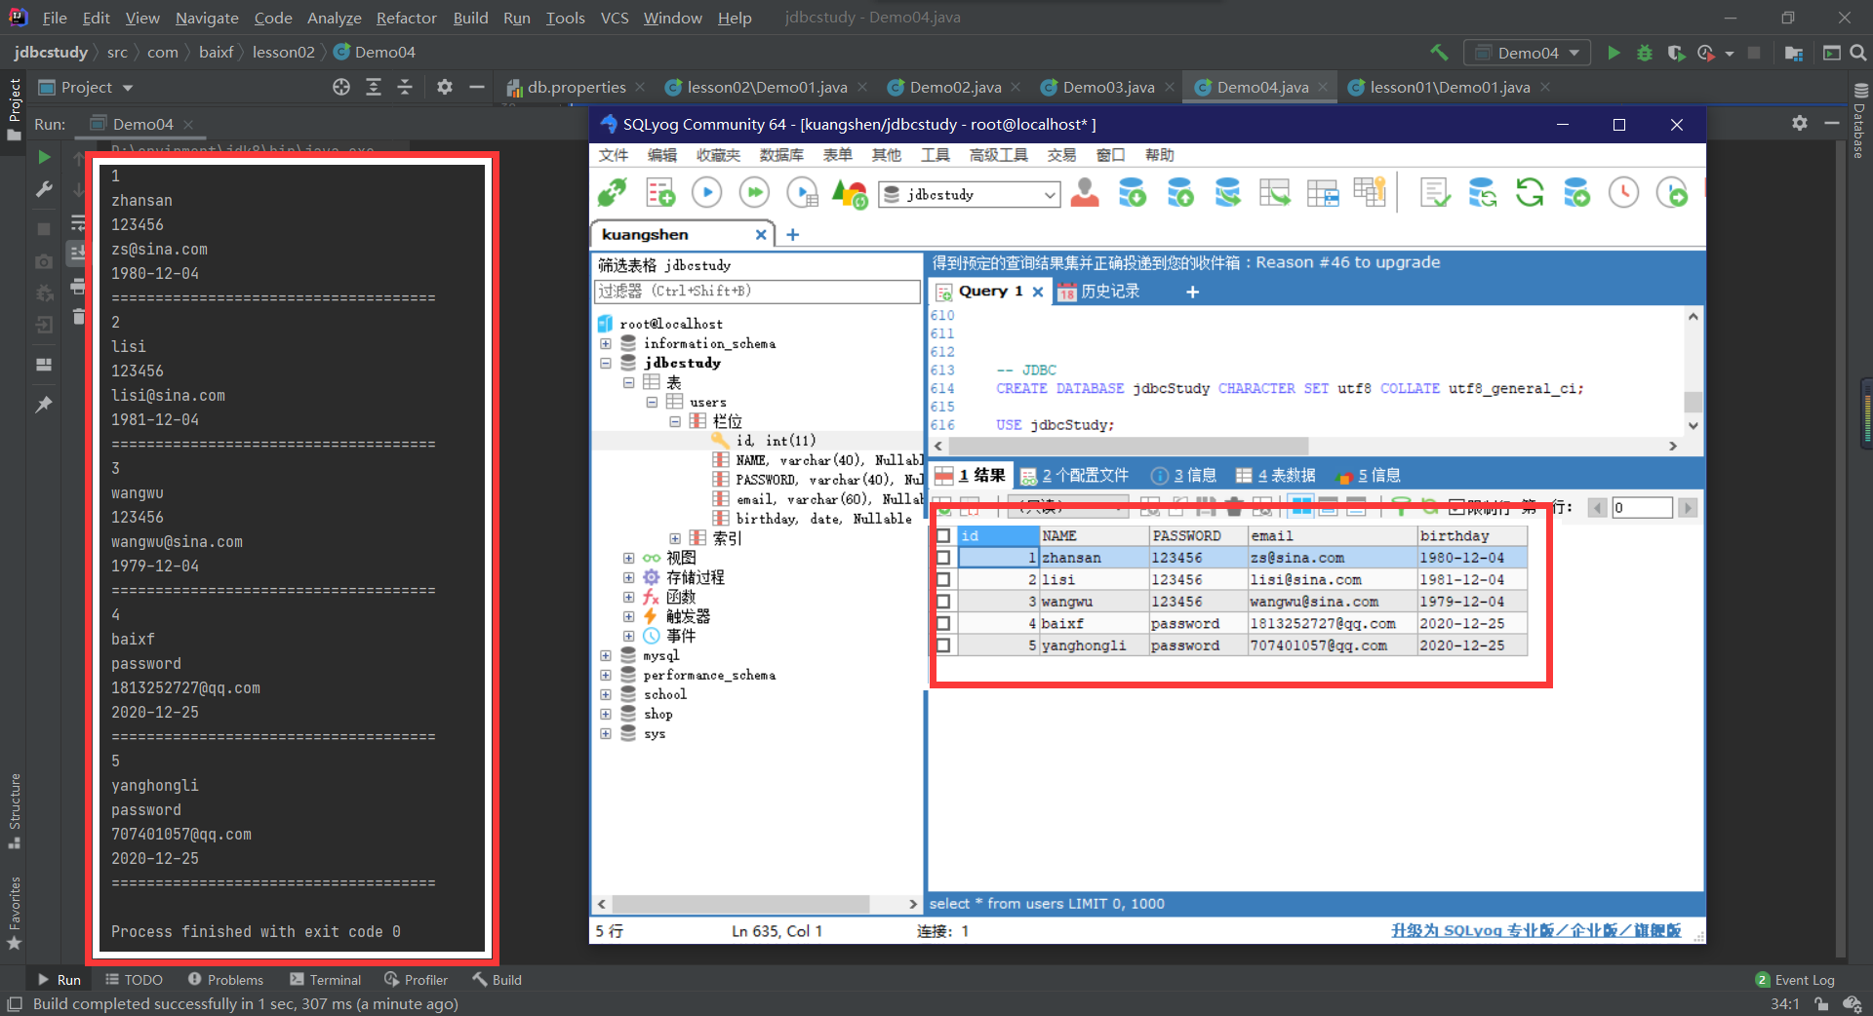Click the select opened file target icon
This screenshot has width=1873, height=1016.
pos(341,87)
